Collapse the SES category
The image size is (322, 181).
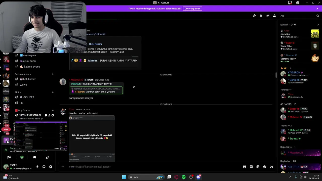(18, 92)
